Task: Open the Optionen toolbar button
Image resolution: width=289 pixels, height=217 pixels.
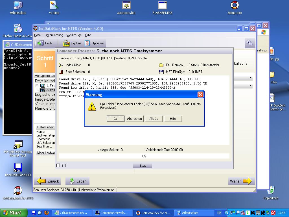Action: [95, 43]
